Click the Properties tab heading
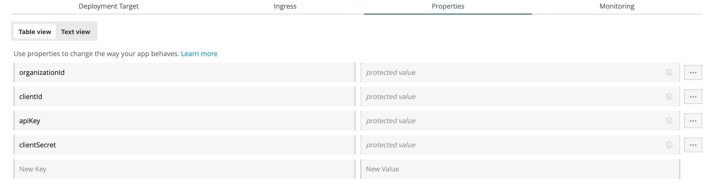The width and height of the screenshot is (708, 190). [448, 6]
